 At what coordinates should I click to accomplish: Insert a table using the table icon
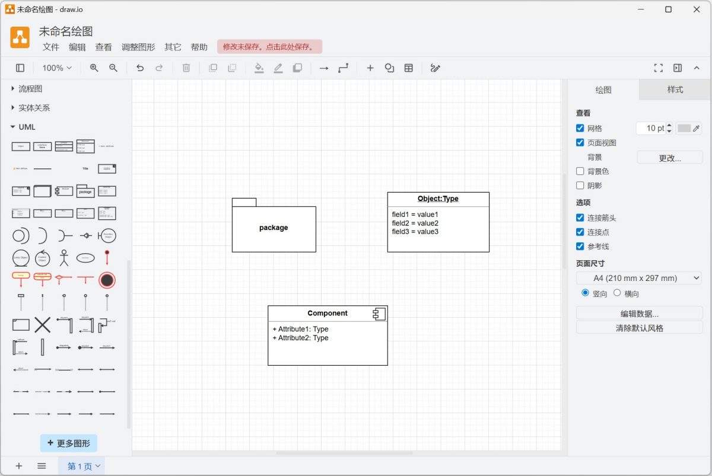(x=408, y=68)
